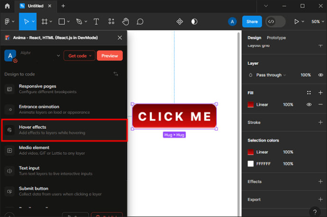Toggle Dev Mode switch
The height and width of the screenshot is (217, 327).
coord(275,21)
